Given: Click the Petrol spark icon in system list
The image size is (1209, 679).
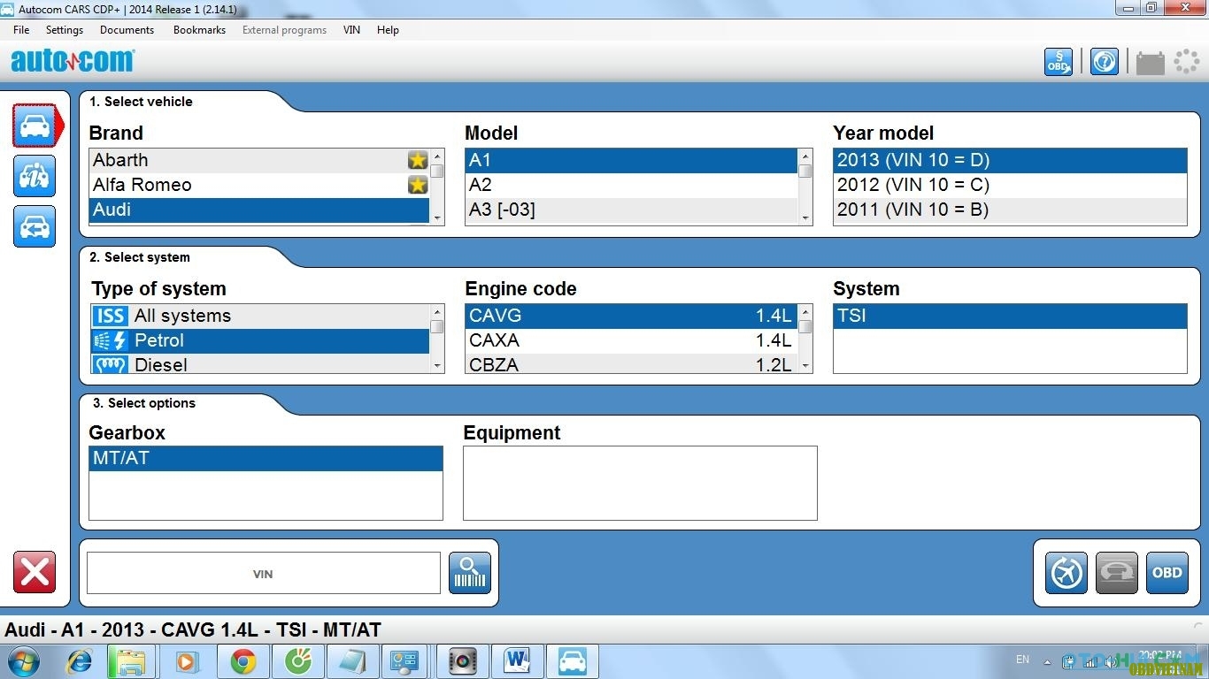Looking at the screenshot, I should [x=111, y=340].
